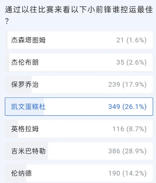Click the 239 (17.9%) vote count

coord(127,85)
